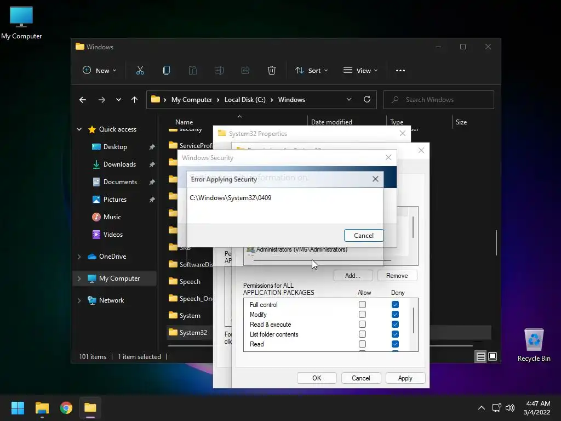Click Add... button in Permissions dialog
Image resolution: width=561 pixels, height=421 pixels.
353,275
